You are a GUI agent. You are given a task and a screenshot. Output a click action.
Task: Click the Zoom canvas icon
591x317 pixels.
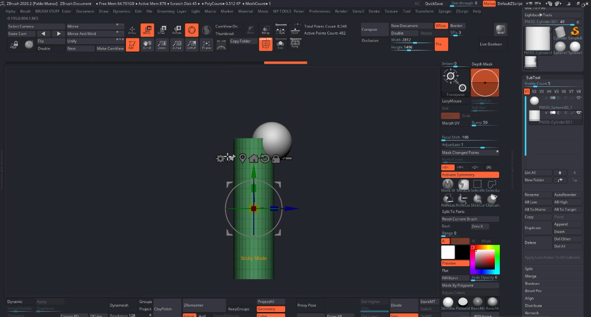(x=162, y=45)
